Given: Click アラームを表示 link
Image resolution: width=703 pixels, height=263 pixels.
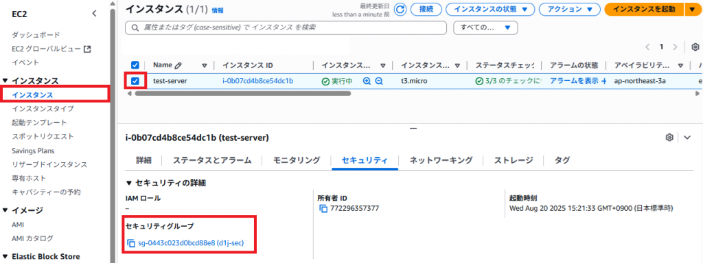Looking at the screenshot, I should click(x=574, y=81).
